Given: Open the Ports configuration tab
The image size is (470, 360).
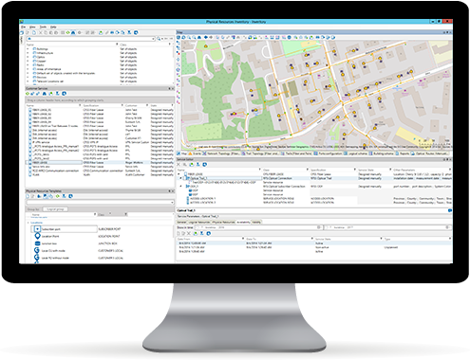Looking at the screenshot, I should pos(328,153).
